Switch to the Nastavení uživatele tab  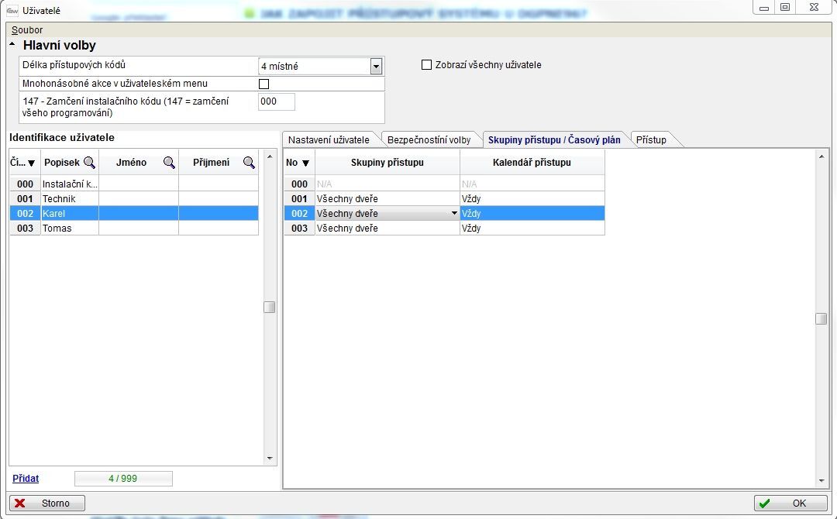click(329, 140)
